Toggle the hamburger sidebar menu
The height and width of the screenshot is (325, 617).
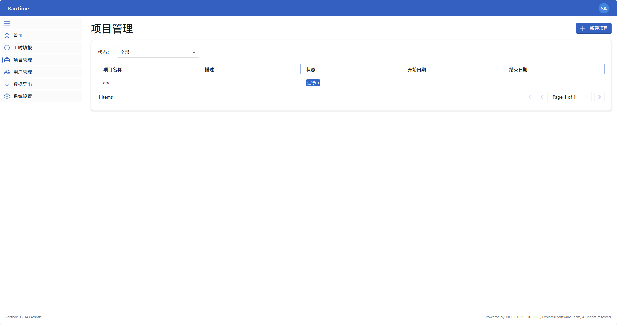(x=7, y=23)
